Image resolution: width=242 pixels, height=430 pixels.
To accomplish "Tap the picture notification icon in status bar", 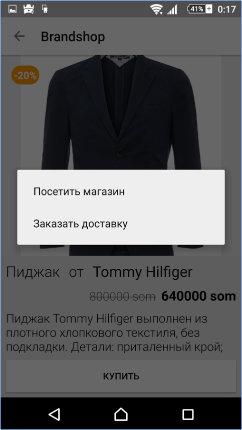I will pos(13,10).
